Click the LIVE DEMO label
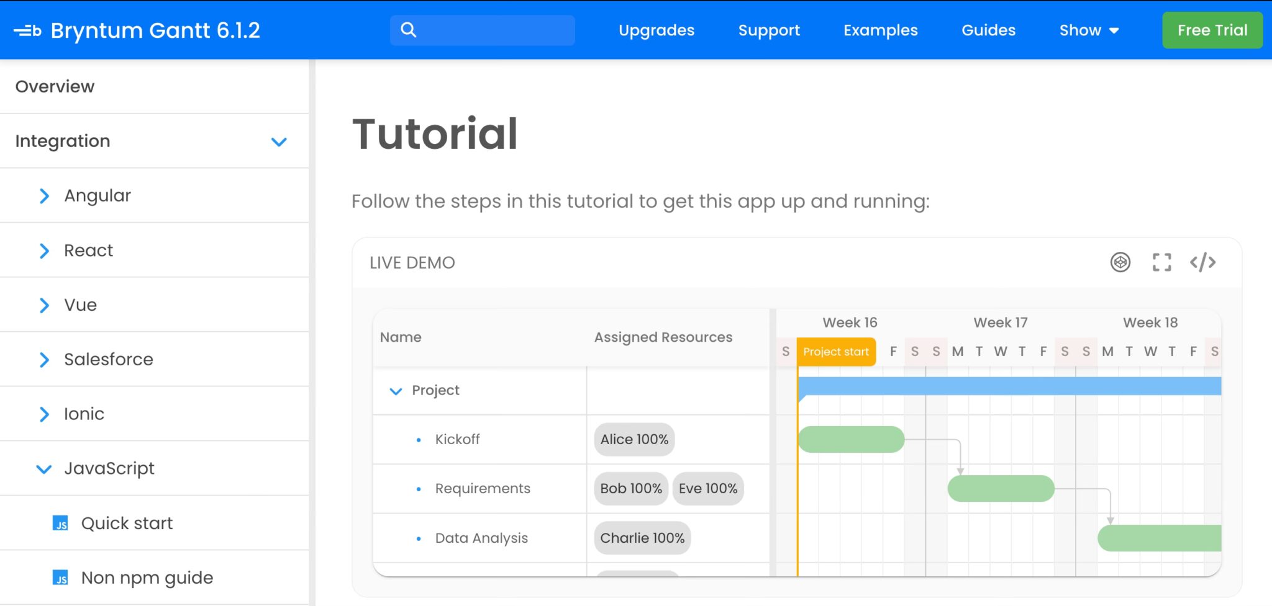The height and width of the screenshot is (606, 1272). 412,263
